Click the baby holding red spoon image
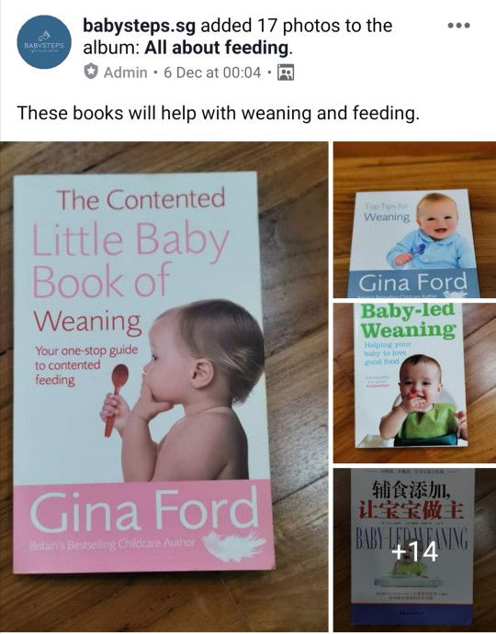The image size is (496, 634). (185, 390)
